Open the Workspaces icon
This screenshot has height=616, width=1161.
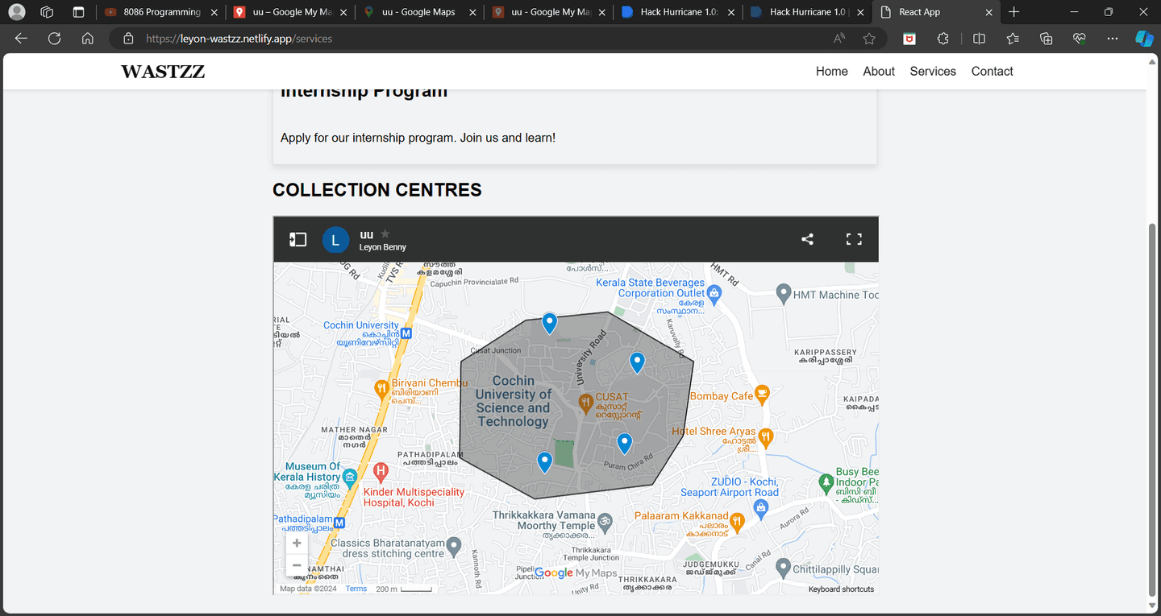click(47, 12)
